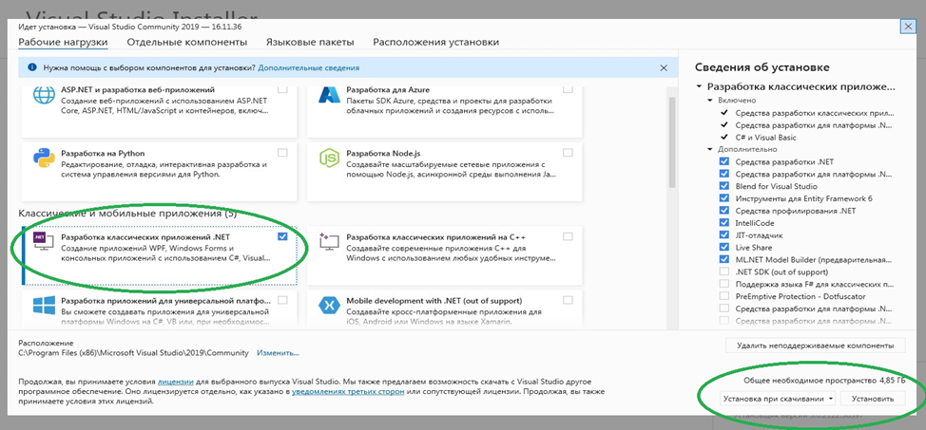Click the install path text 'C:\Program Files (x86)...'
The width and height of the screenshot is (926, 430).
133,353
